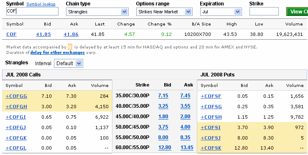Open the Chain type dropdown showing Strangles
Image resolution: width=308 pixels, height=155 pixels.
pyautogui.click(x=97, y=12)
